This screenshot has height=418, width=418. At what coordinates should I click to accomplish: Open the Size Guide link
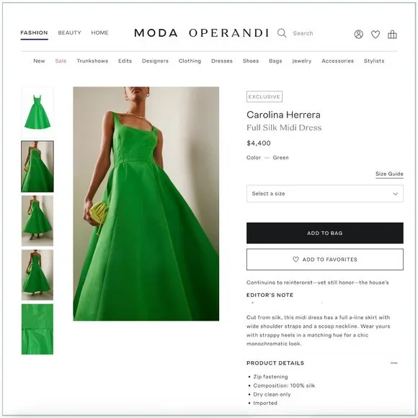(389, 174)
